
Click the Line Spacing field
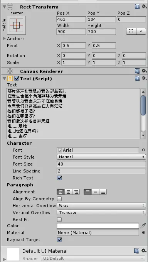101,171
